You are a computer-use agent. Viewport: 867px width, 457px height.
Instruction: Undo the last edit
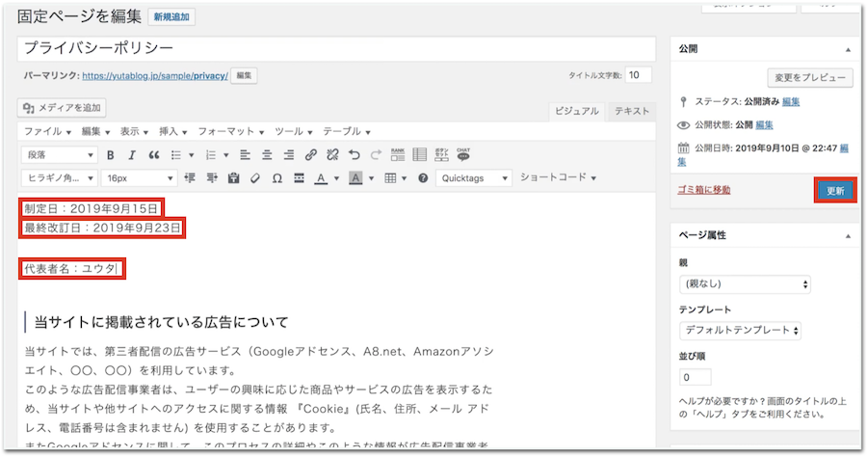click(354, 155)
